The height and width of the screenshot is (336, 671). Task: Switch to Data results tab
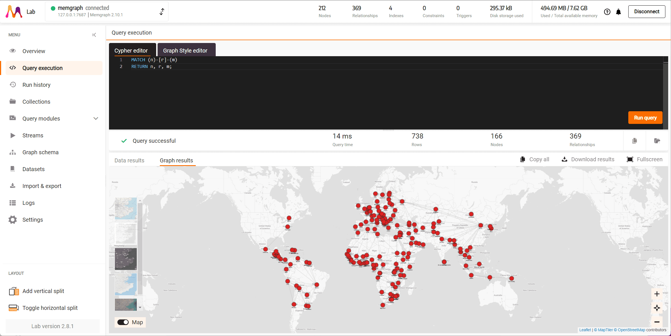point(129,160)
